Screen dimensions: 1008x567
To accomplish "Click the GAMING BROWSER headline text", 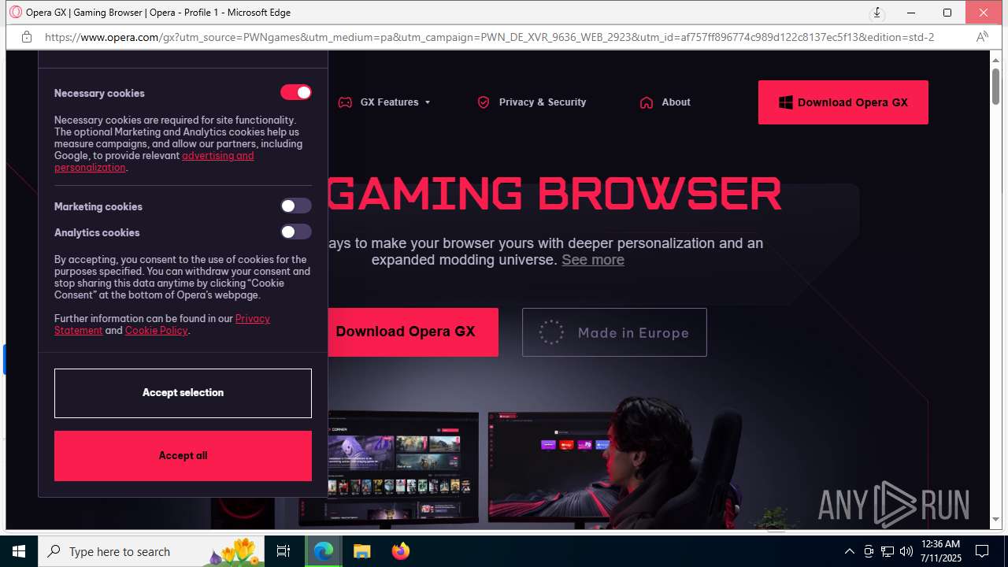I will pyautogui.click(x=554, y=194).
